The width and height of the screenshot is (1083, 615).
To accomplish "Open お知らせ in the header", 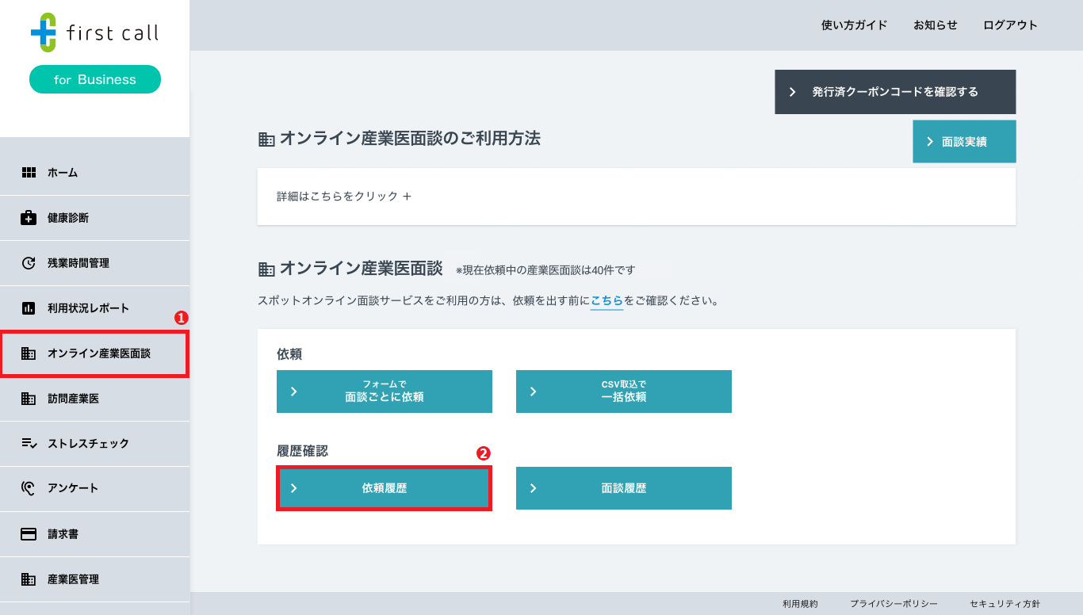I will point(935,25).
